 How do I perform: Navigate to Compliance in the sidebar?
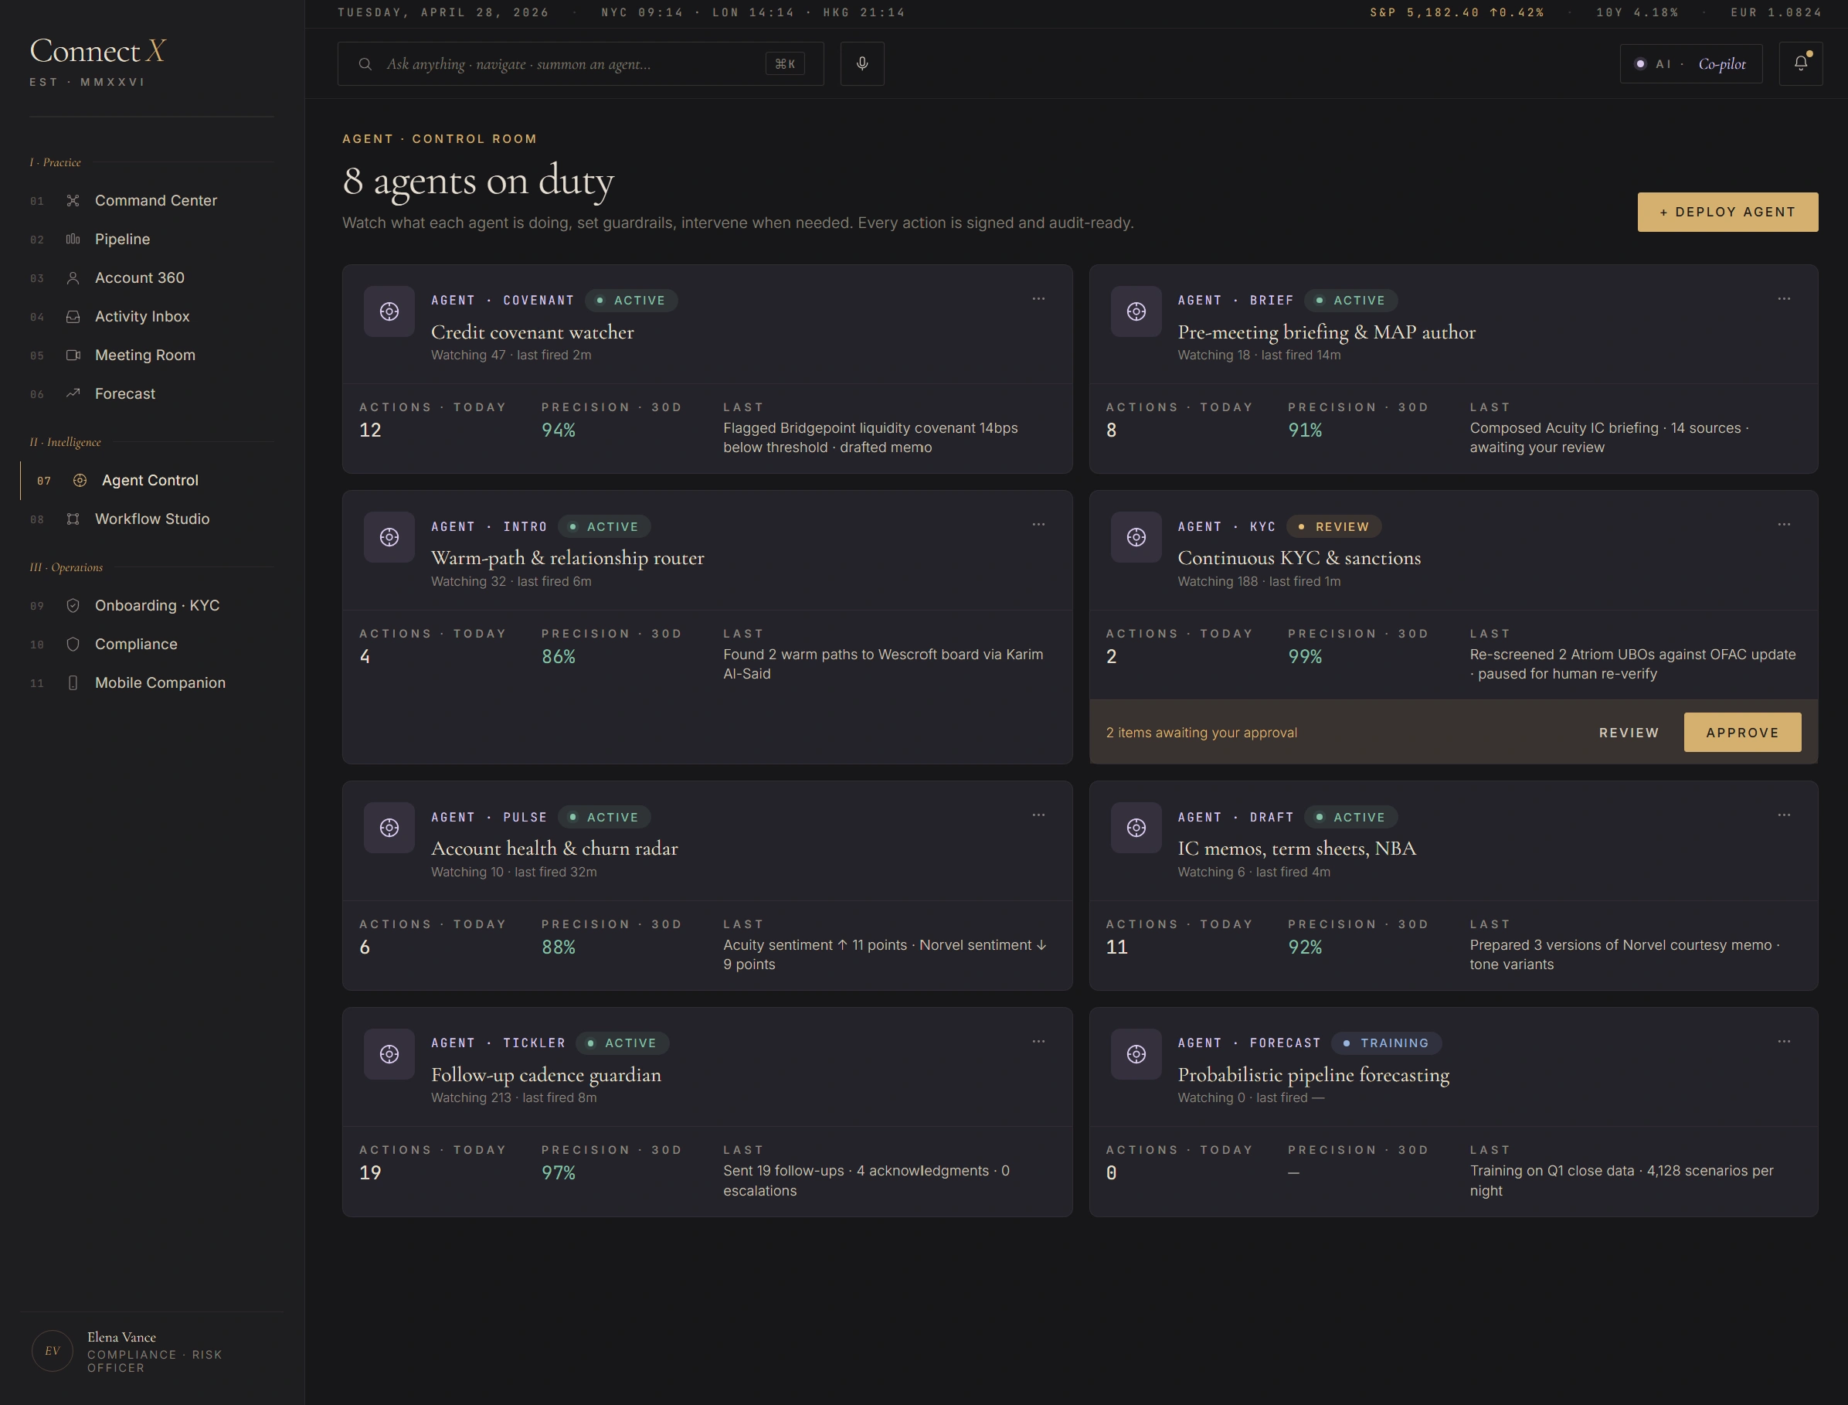[136, 644]
